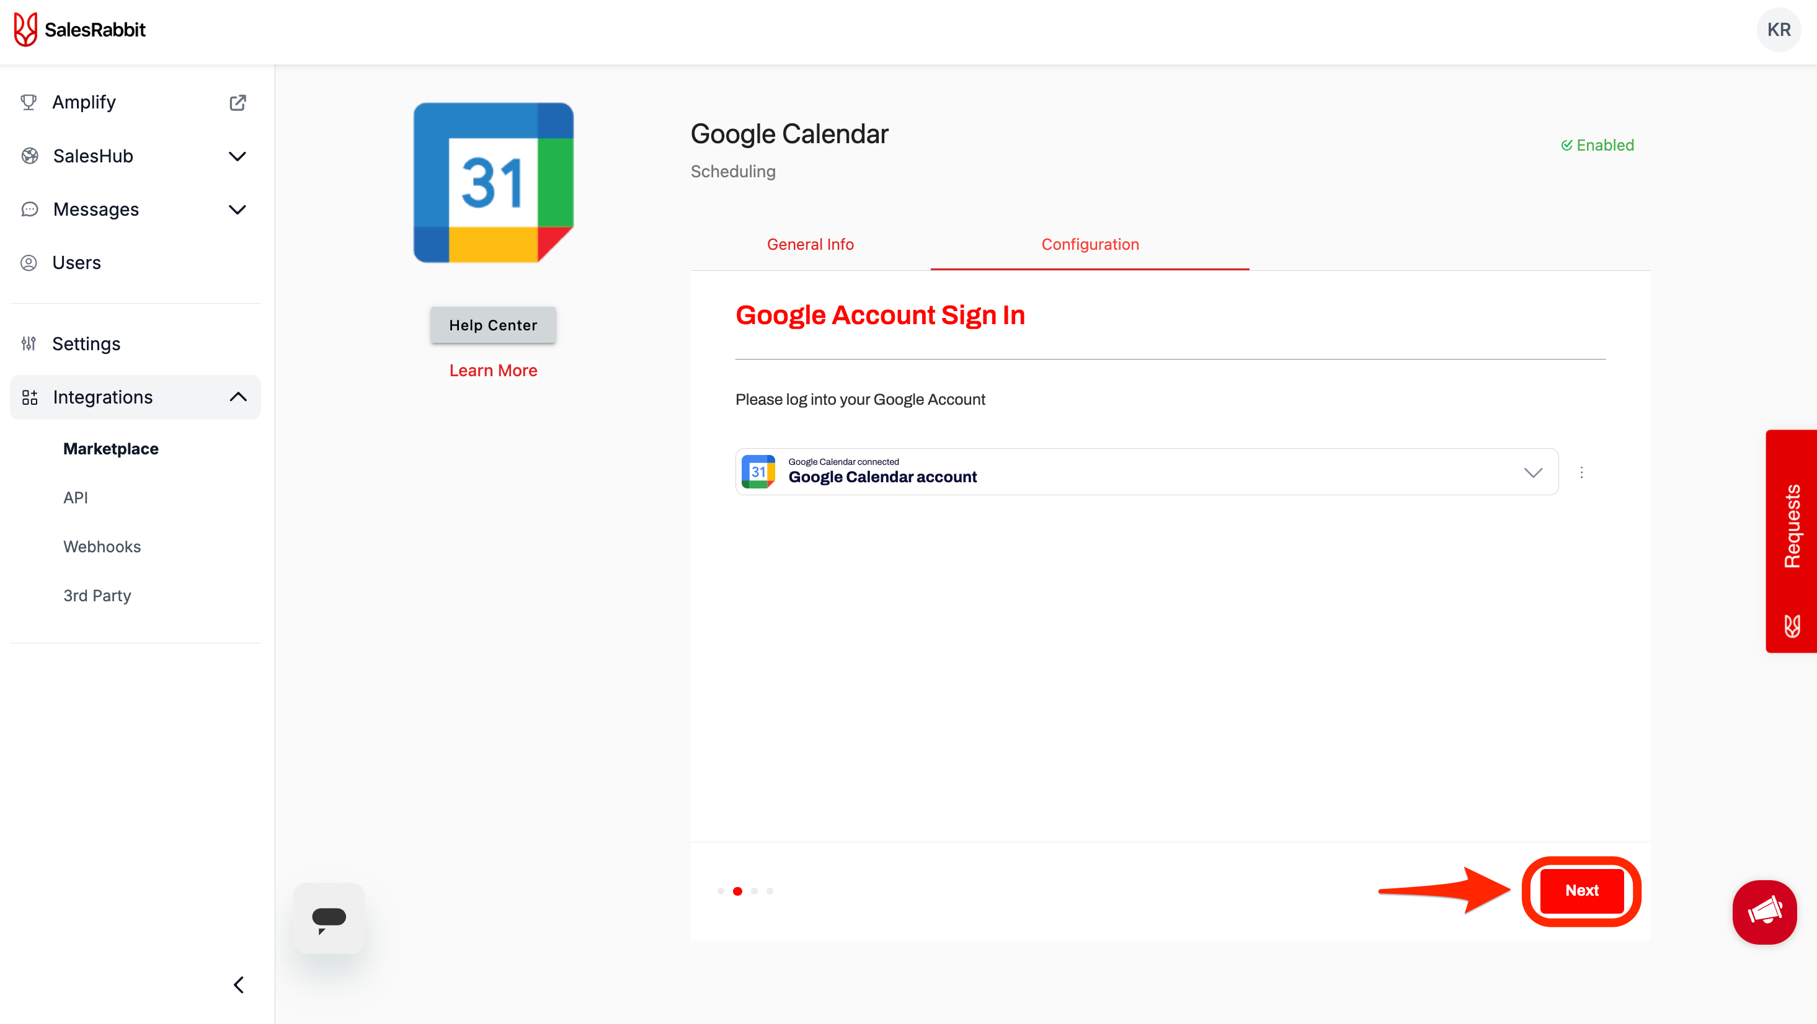Click the large Google Calendar logo
Viewport: 1817px width, 1024px height.
pyautogui.click(x=493, y=183)
